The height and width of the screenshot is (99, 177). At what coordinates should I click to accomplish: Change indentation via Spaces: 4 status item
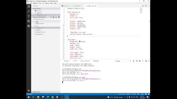[x=129, y=94]
